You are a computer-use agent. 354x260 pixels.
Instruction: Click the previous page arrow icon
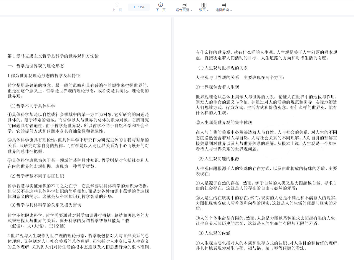[x=117, y=5]
